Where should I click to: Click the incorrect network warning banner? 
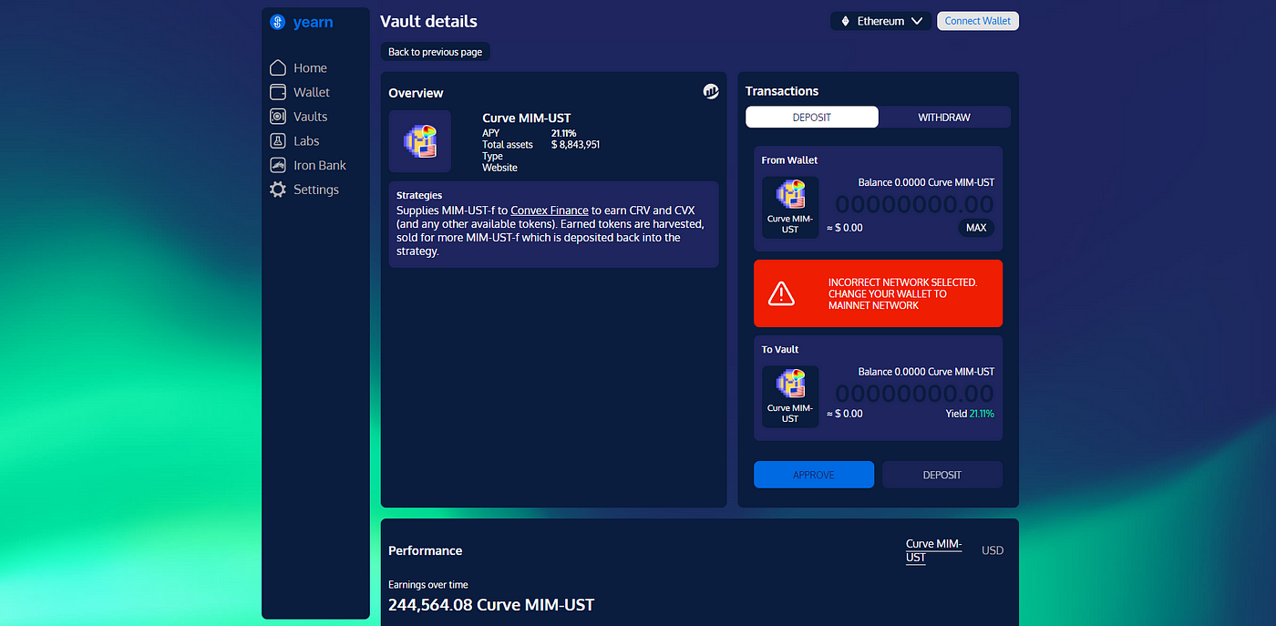(x=878, y=293)
